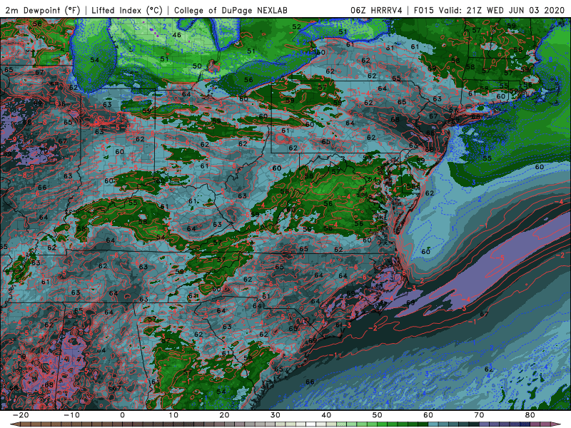The width and height of the screenshot is (571, 428).
Task: Click the "Lifted Index (°C)" header label
Action: pyautogui.click(x=127, y=10)
